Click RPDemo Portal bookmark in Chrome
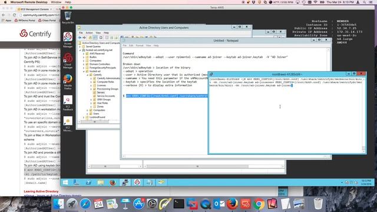The height and width of the screenshot is (212, 377). [x=25, y=21]
